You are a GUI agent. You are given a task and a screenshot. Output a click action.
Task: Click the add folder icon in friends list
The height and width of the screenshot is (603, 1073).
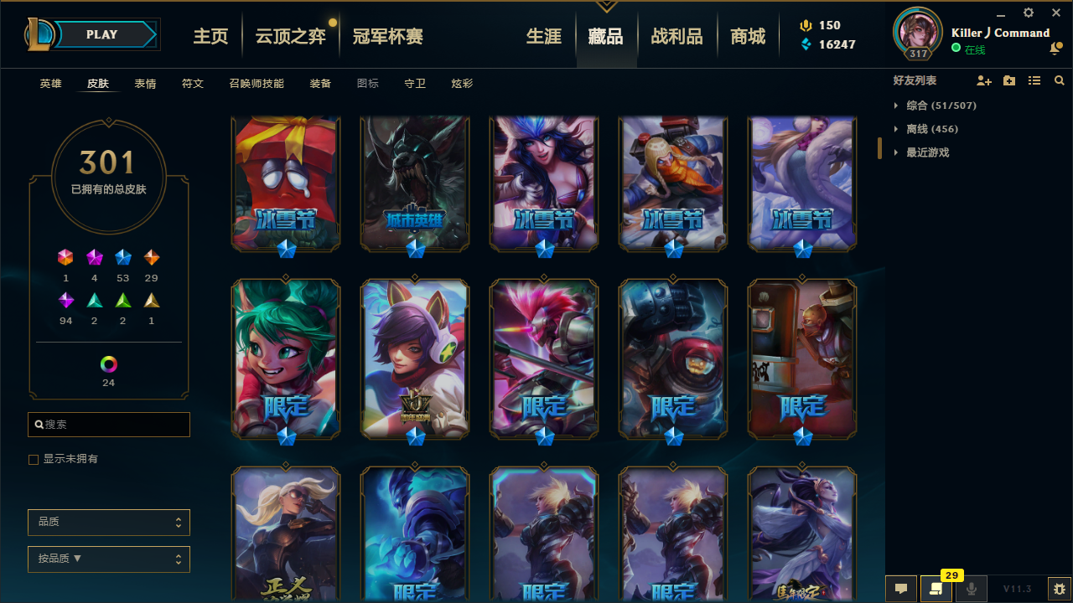pyautogui.click(x=1009, y=80)
